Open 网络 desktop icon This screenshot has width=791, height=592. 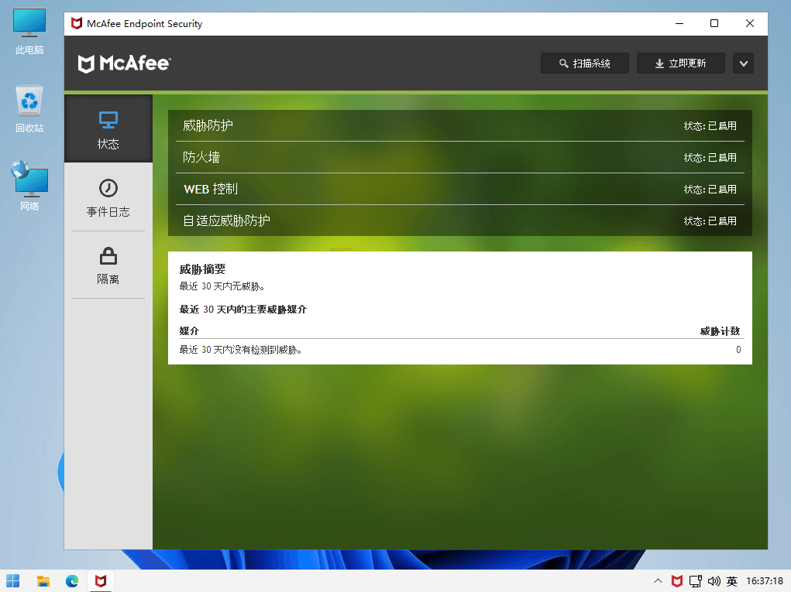point(29,186)
